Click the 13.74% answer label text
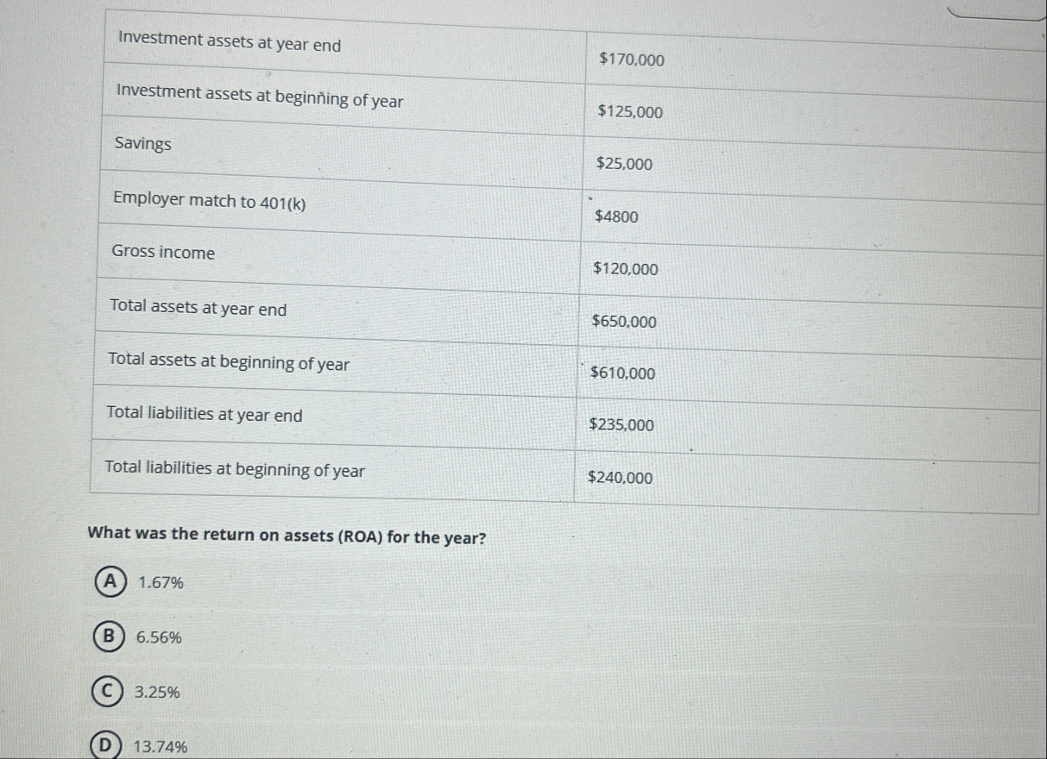Image resolution: width=1047 pixels, height=759 pixels. click(x=161, y=748)
